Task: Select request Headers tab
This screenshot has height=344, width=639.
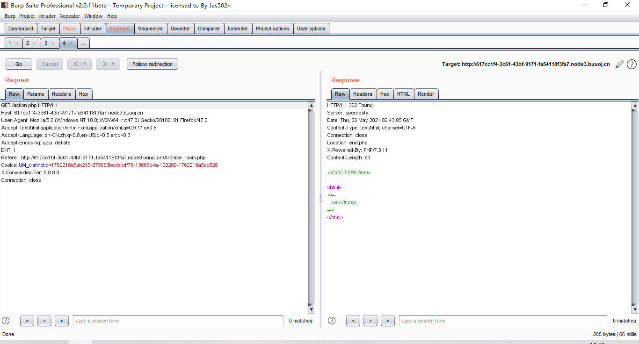Action: 61,94
